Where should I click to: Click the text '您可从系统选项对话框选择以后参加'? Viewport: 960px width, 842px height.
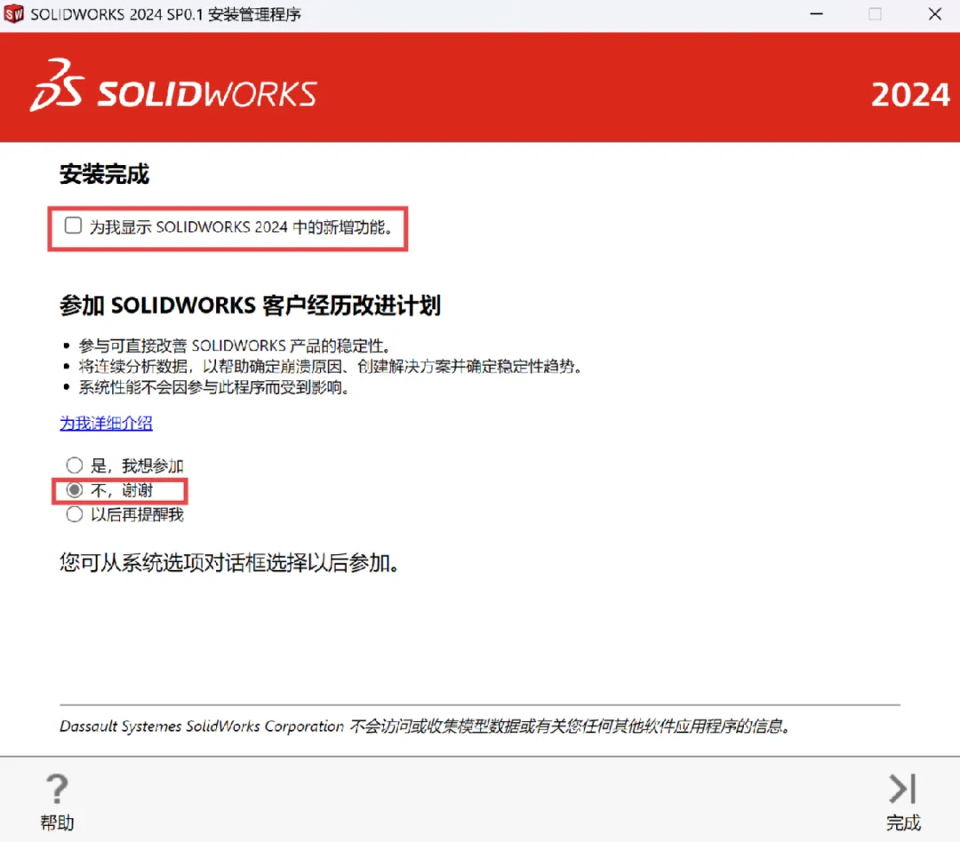[229, 563]
